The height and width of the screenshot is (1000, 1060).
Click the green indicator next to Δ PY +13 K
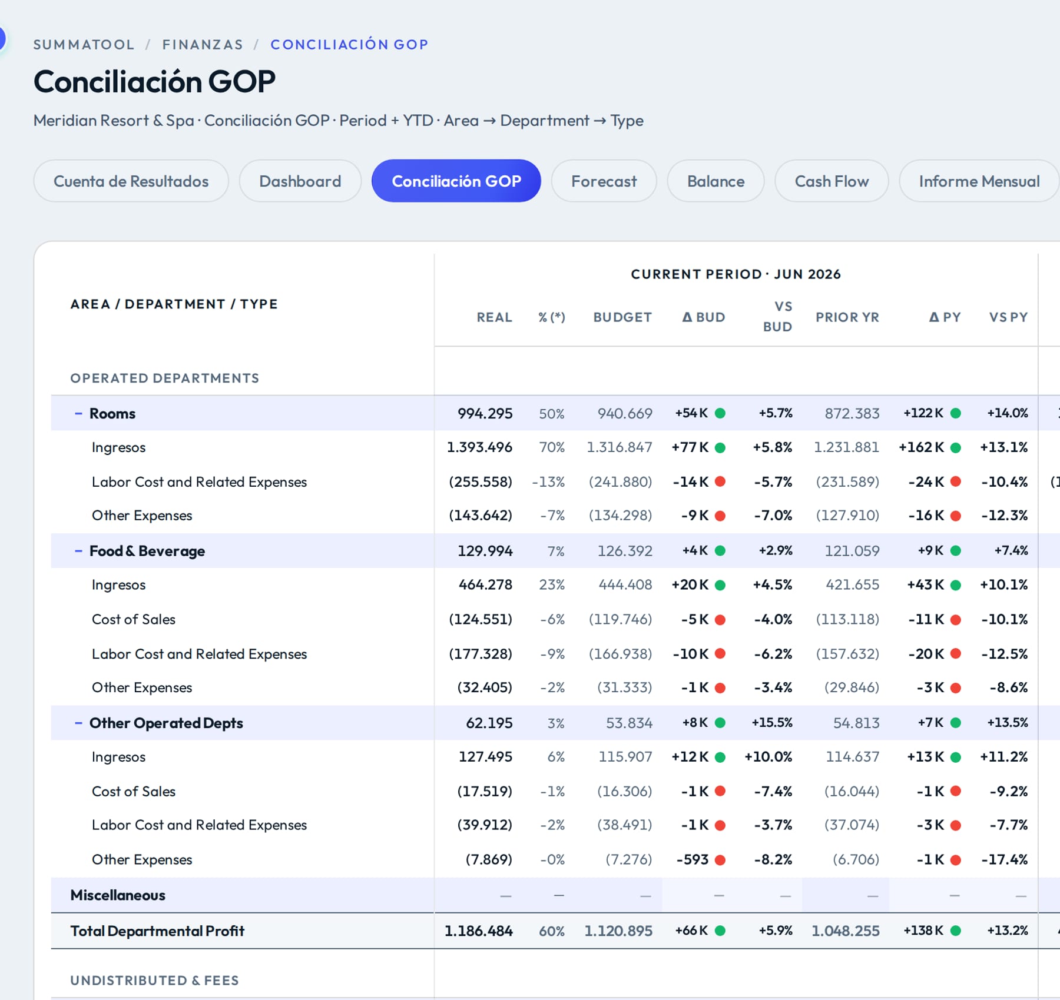tap(956, 757)
